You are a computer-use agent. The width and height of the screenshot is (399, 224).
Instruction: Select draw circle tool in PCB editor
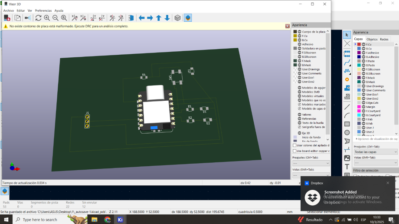347,132
